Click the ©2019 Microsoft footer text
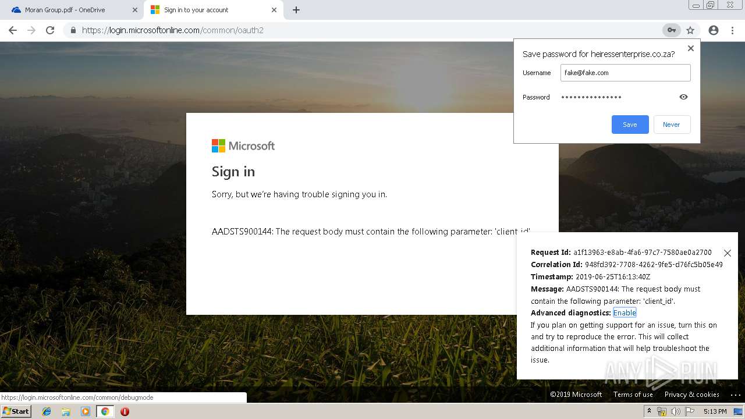The width and height of the screenshot is (745, 419). click(x=576, y=395)
